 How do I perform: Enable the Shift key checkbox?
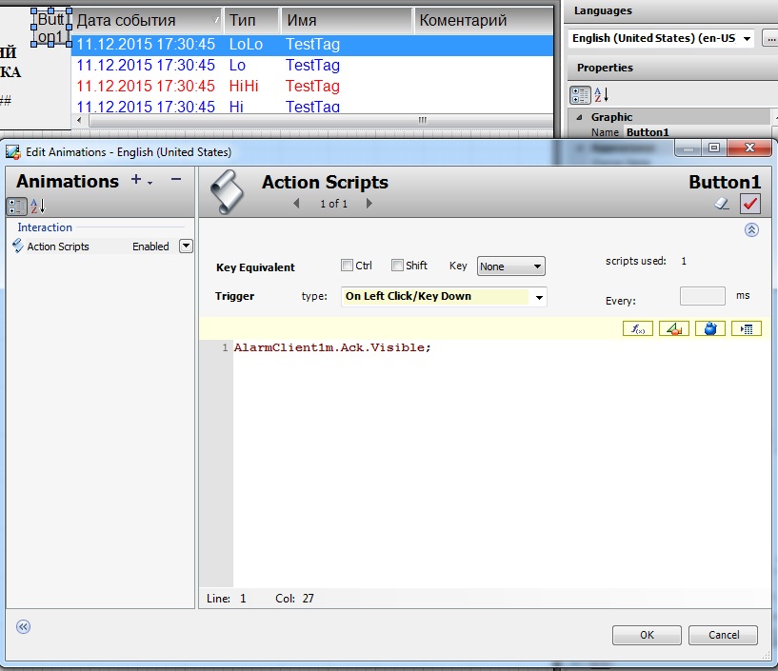pyautogui.click(x=397, y=266)
